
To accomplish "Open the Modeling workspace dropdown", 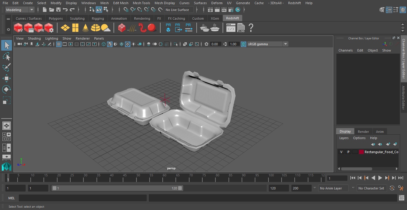I will [x=20, y=10].
